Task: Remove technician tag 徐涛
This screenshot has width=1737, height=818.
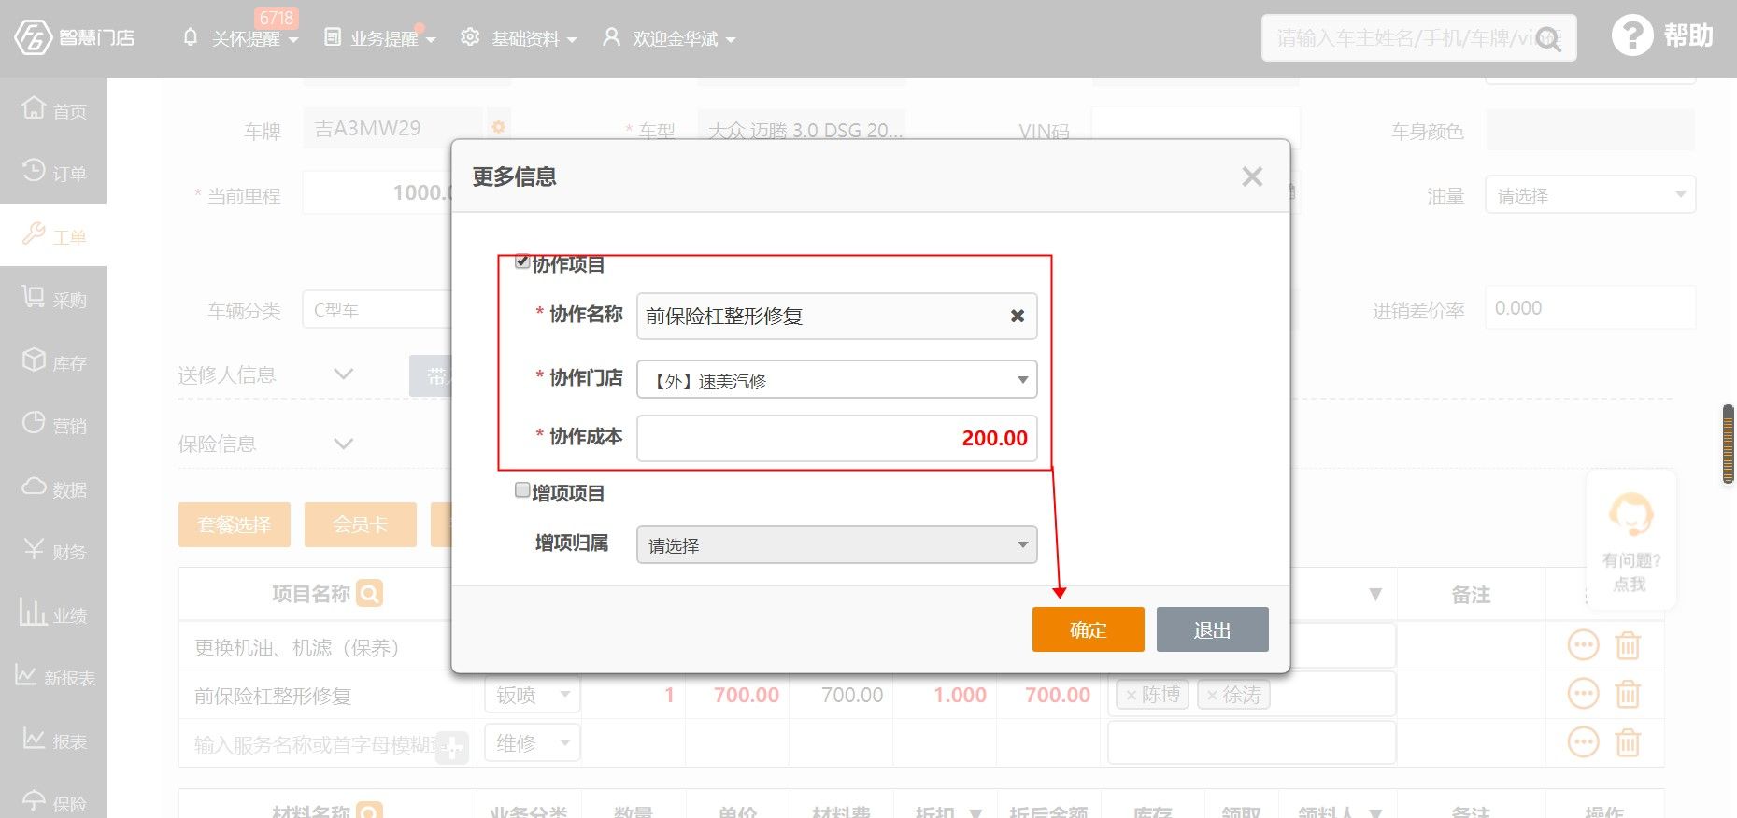Action: (1212, 695)
